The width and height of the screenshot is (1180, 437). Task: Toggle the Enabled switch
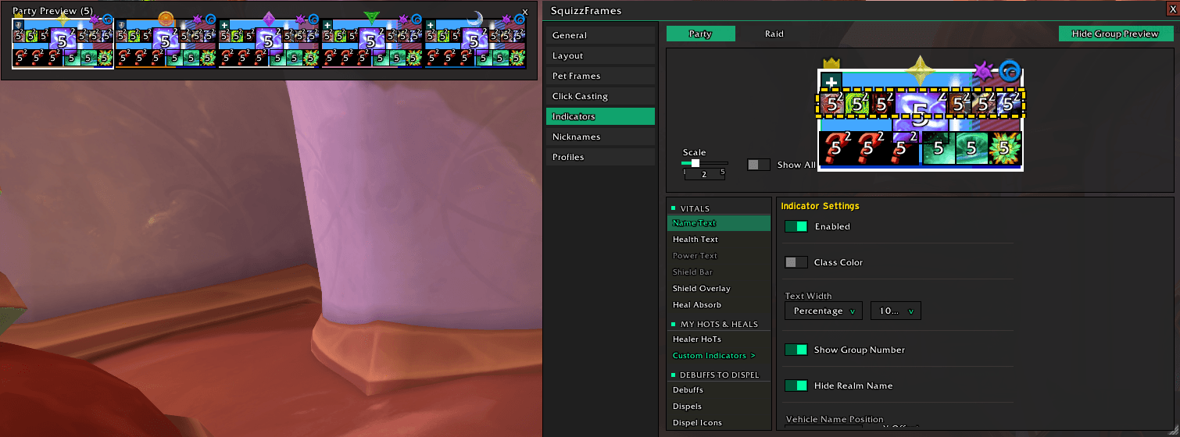796,226
